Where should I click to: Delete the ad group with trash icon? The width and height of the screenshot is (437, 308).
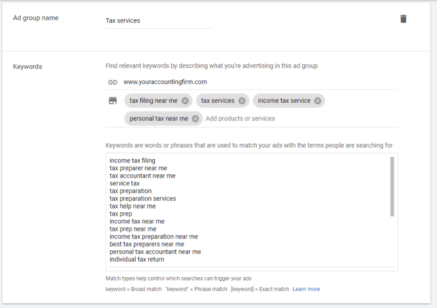[x=403, y=19]
